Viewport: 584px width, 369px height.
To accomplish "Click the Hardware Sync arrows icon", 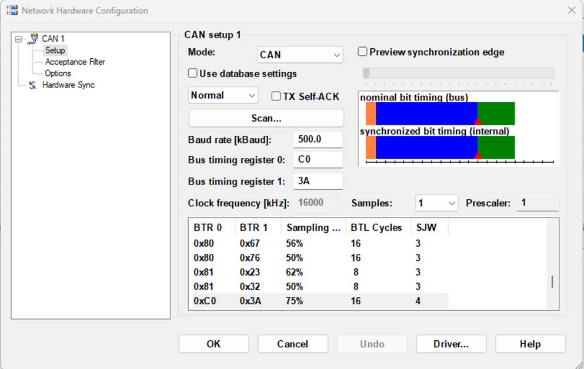I will [x=33, y=85].
